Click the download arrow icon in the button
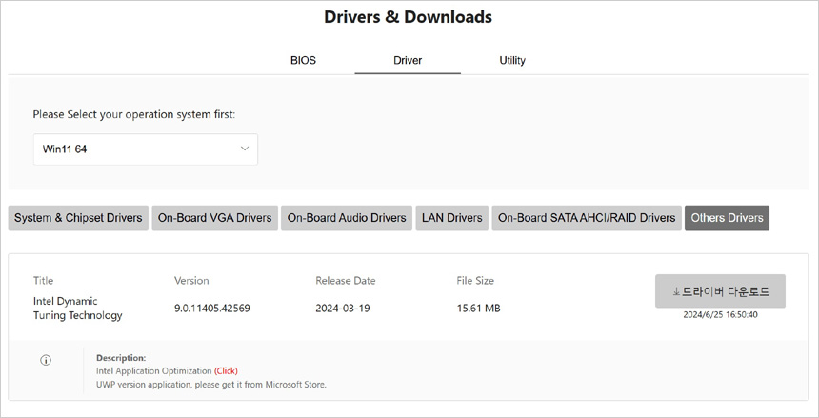This screenshot has height=418, width=819. (x=677, y=292)
